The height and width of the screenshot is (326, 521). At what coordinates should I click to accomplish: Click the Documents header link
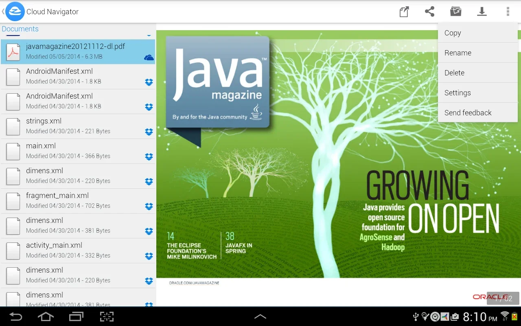tap(20, 29)
